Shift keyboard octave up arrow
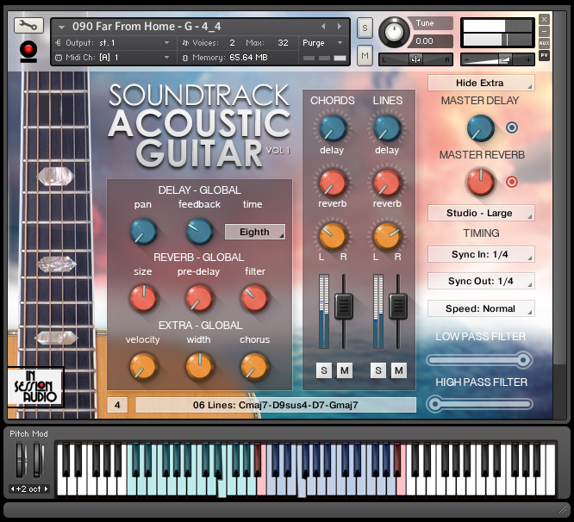This screenshot has height=522, width=574. [46, 488]
